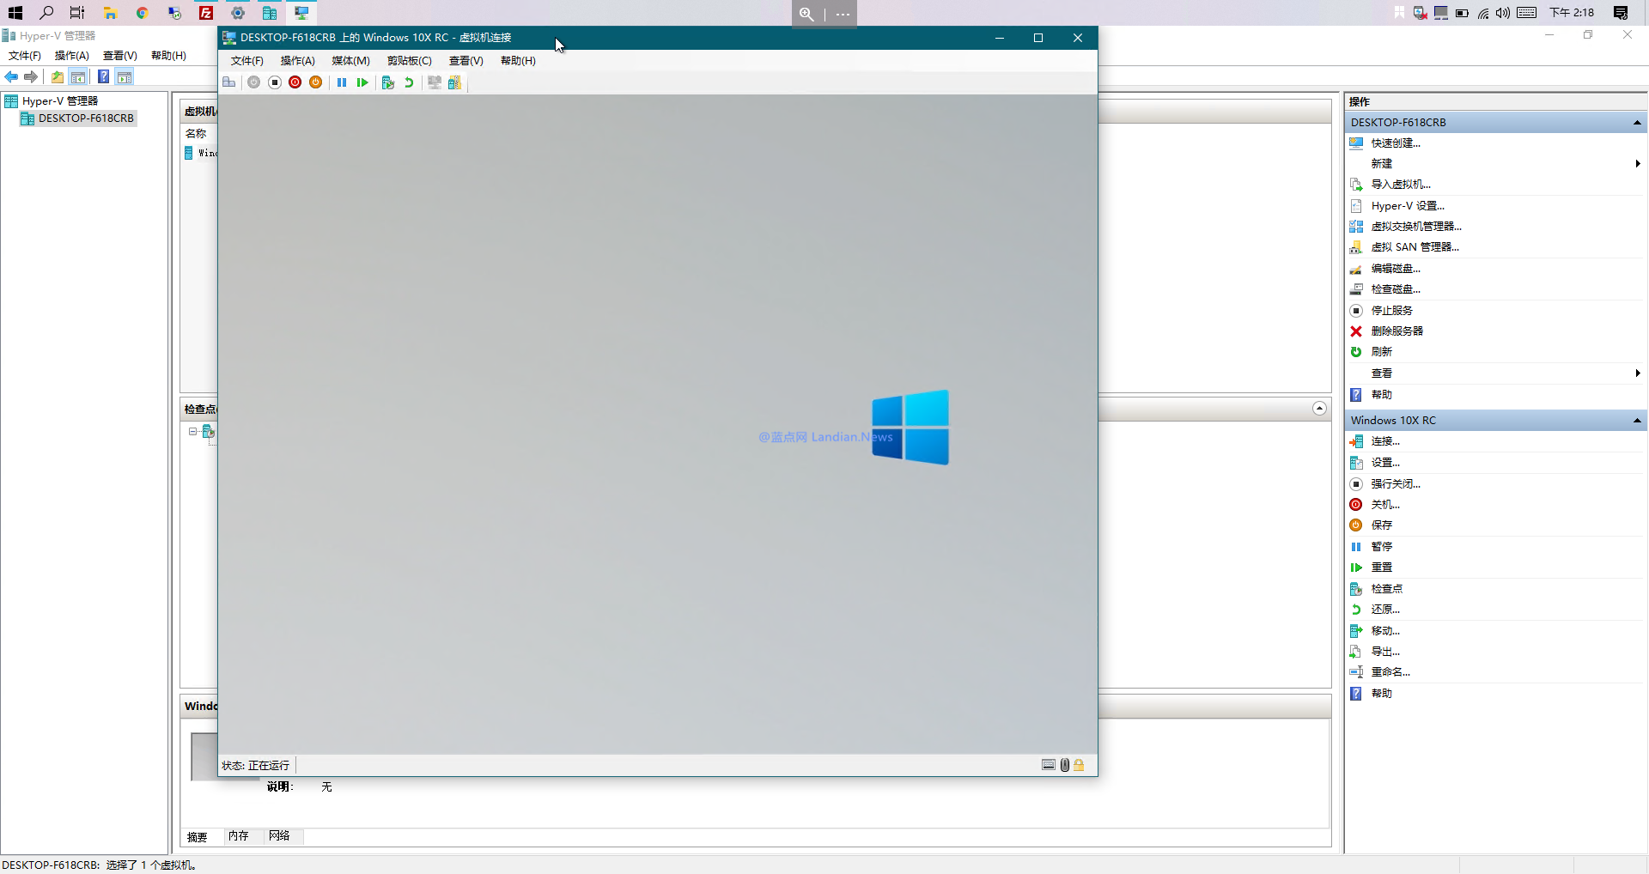Click 导入虚拟机... action
The width and height of the screenshot is (1649, 874).
(x=1401, y=185)
